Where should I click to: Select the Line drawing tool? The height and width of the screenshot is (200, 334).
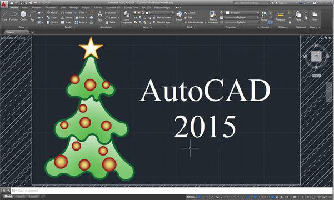tap(4, 16)
